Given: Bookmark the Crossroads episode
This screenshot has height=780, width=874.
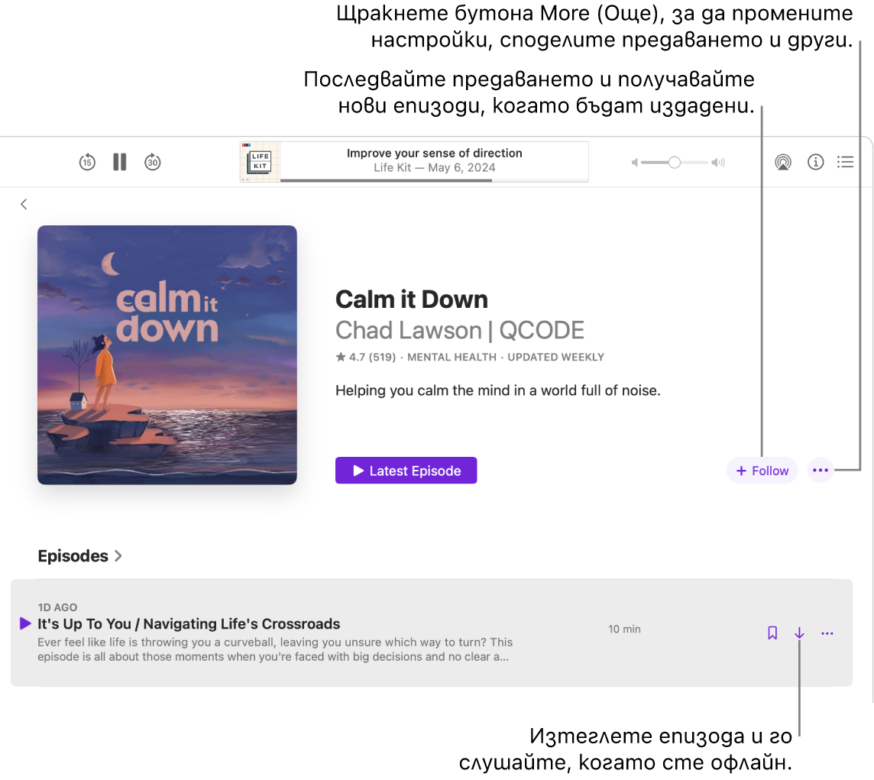Looking at the screenshot, I should [x=772, y=633].
